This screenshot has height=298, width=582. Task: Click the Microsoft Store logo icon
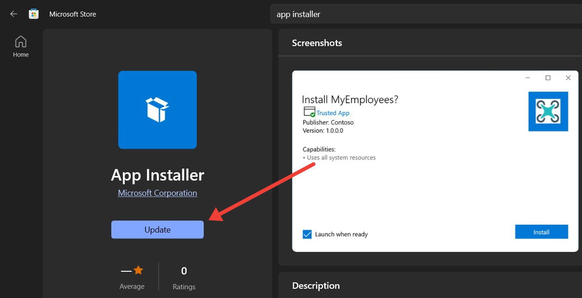tap(34, 14)
